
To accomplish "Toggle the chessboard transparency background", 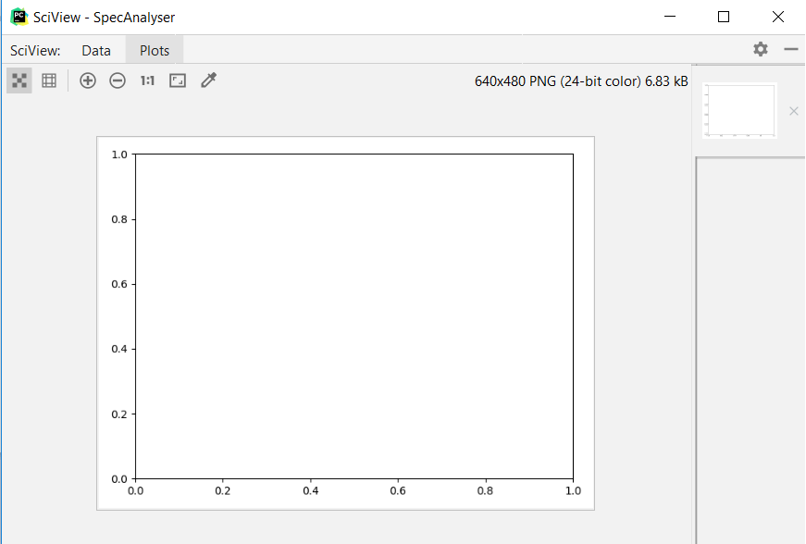I will [19, 80].
